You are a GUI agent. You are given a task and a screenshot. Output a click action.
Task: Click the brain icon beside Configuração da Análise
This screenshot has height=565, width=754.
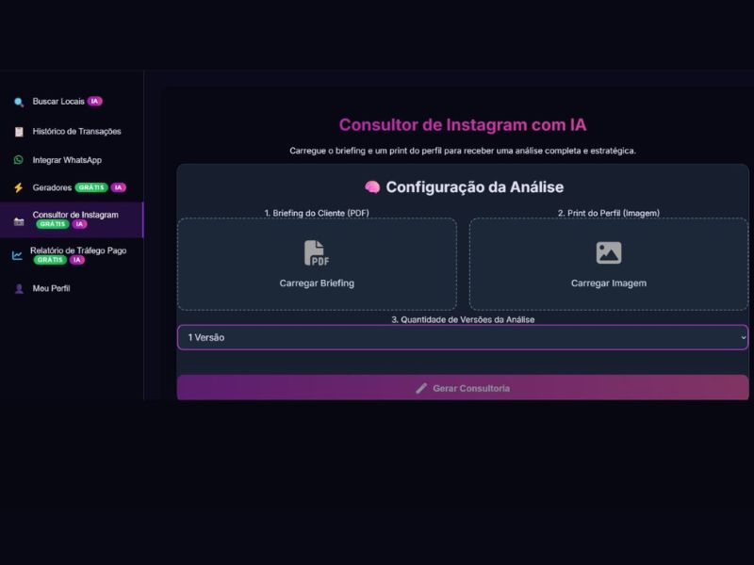371,186
